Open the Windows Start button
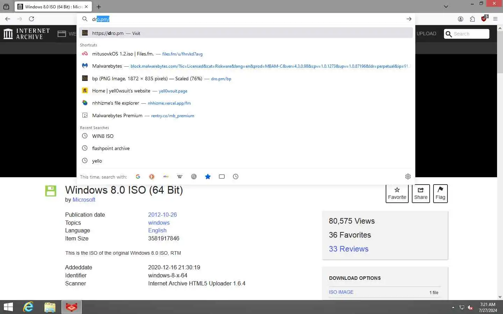This screenshot has width=503, height=314. pos(8,307)
